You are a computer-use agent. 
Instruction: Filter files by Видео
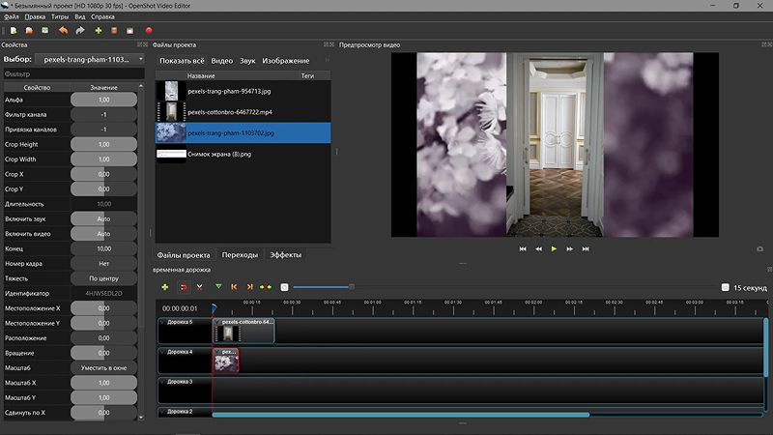(x=222, y=61)
